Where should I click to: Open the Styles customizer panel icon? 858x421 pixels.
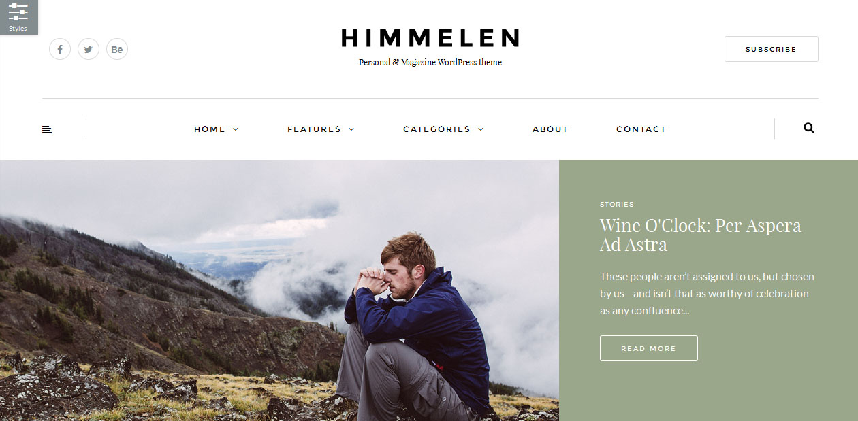pyautogui.click(x=18, y=17)
